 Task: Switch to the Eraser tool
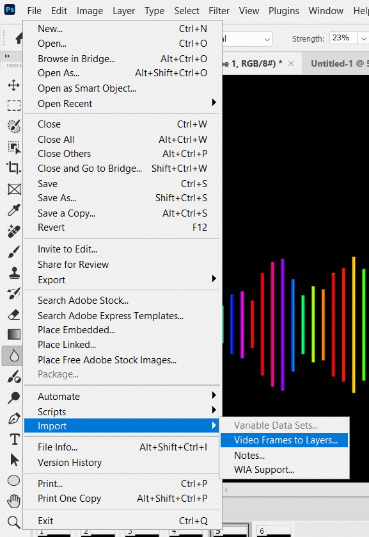point(13,315)
